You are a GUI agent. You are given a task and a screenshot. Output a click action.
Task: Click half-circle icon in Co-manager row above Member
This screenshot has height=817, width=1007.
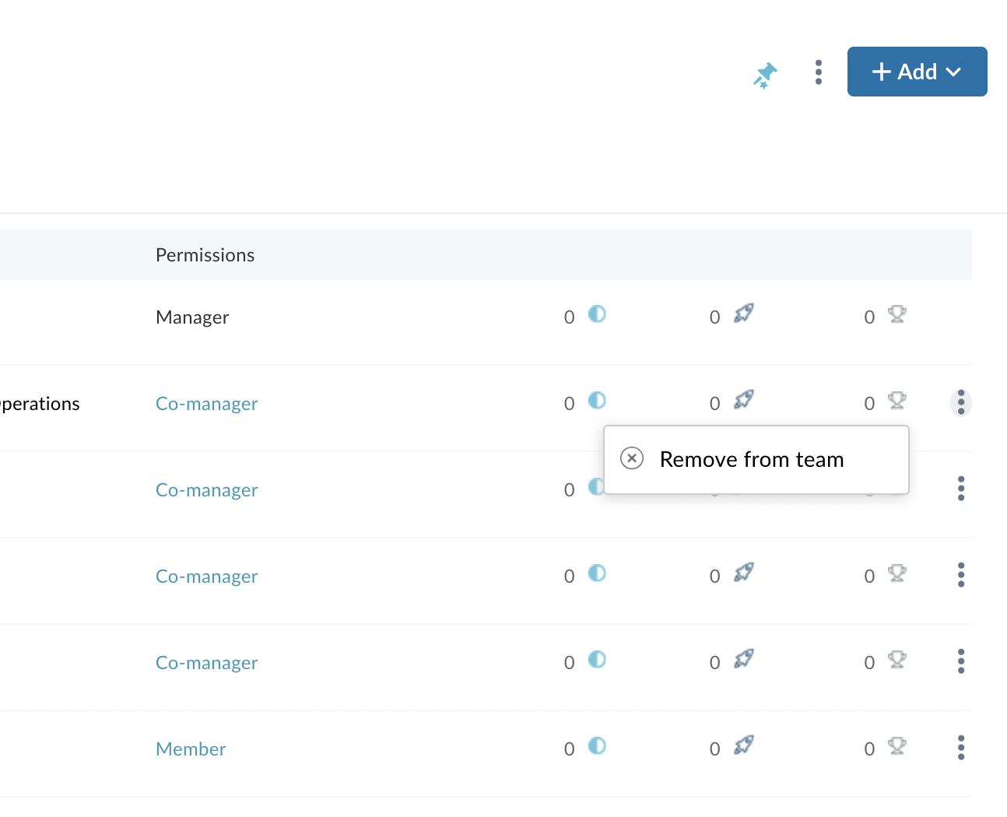tap(597, 660)
